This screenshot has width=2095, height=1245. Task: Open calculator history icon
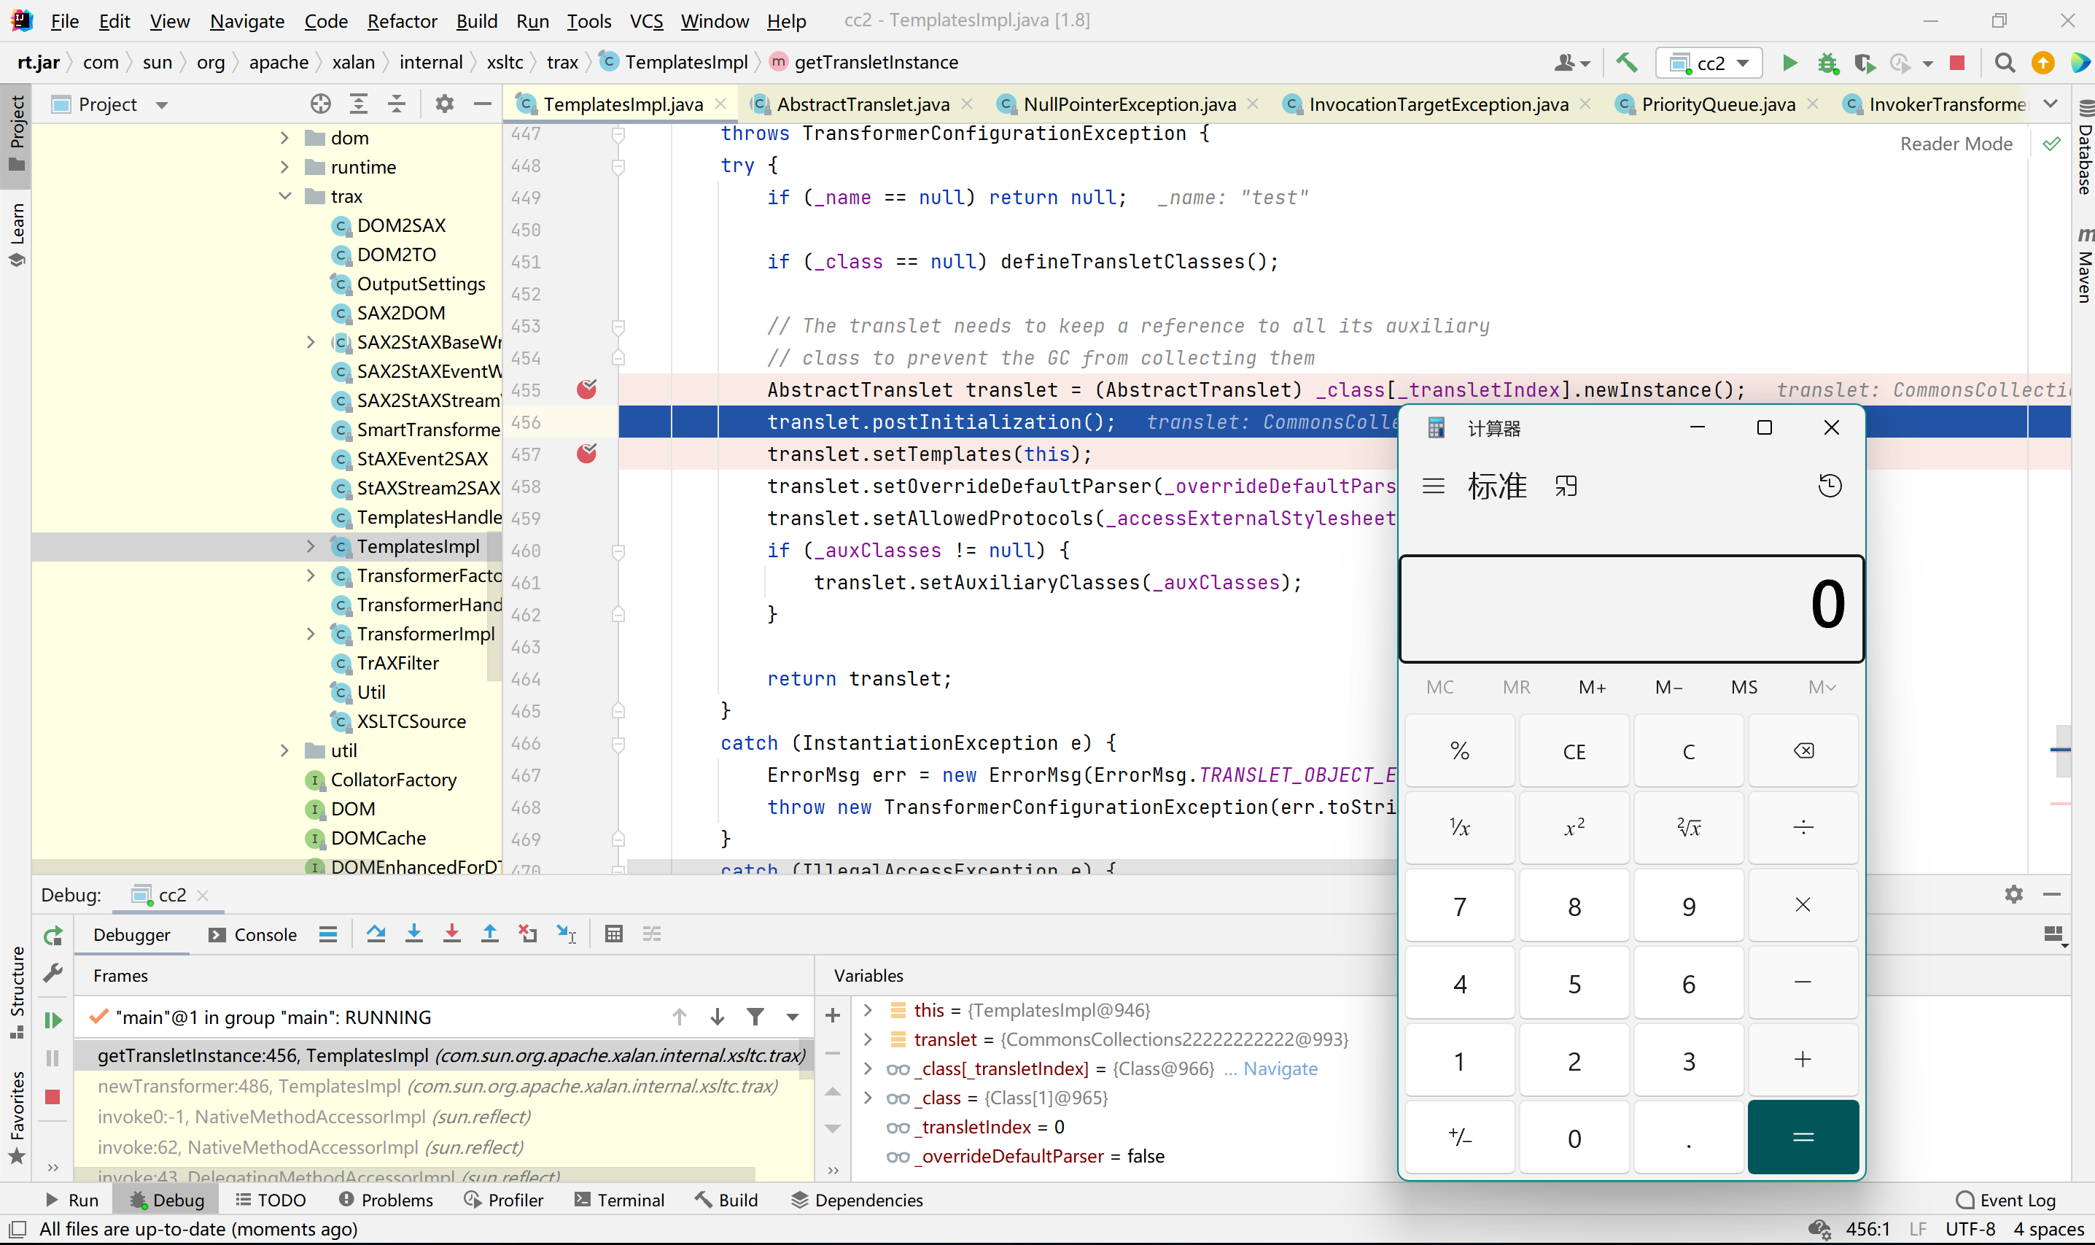[x=1829, y=486]
